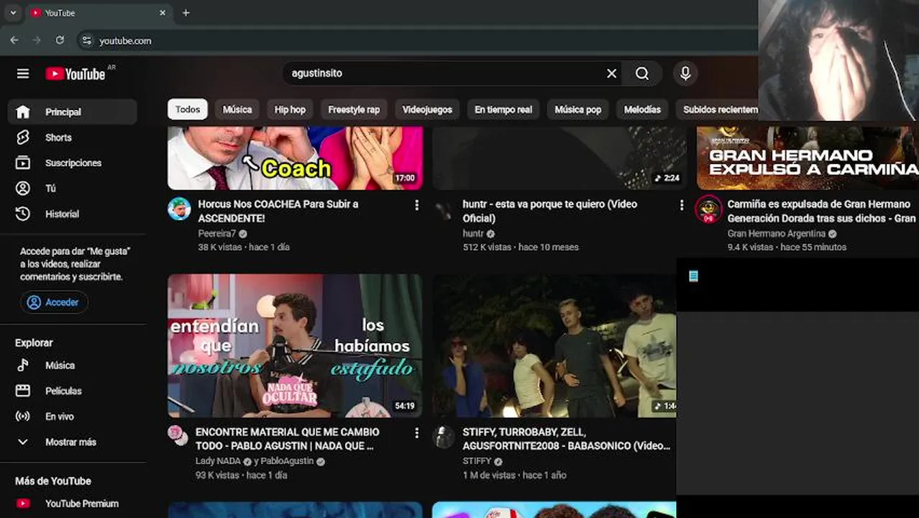View site information icon in address bar
The width and height of the screenshot is (919, 518).
86,41
